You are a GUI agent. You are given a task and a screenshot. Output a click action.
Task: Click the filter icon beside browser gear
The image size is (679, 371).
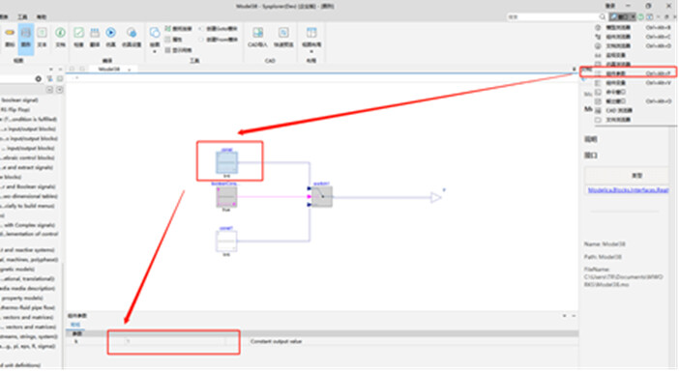(x=49, y=78)
